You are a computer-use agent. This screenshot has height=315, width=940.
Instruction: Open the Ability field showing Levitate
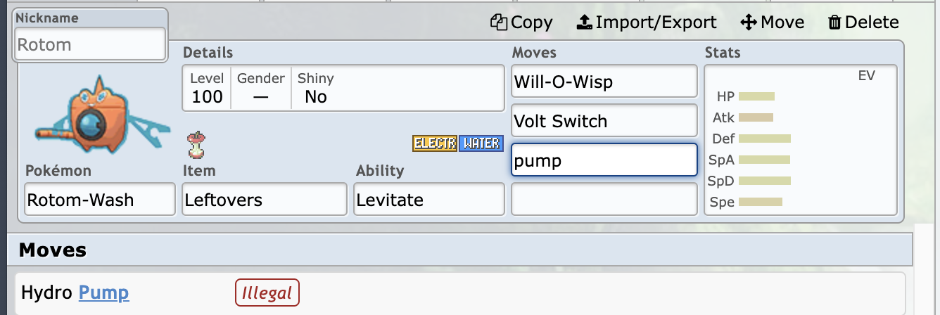pyautogui.click(x=429, y=200)
